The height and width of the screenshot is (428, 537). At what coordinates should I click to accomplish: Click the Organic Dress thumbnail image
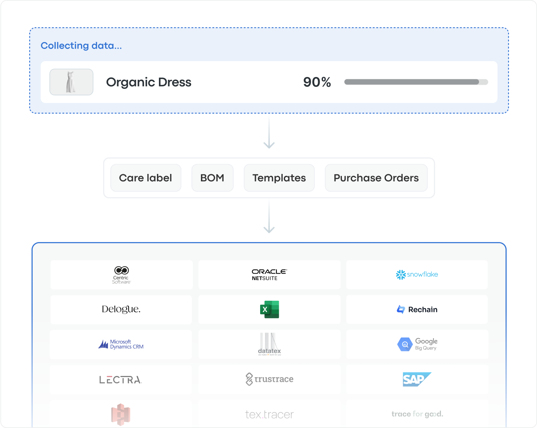point(71,82)
